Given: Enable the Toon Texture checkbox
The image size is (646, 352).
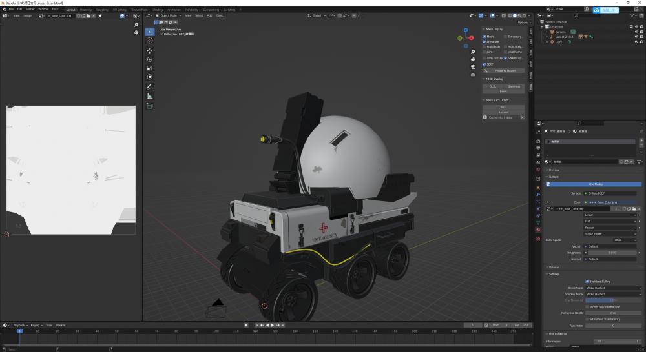Looking at the screenshot, I should tap(484, 58).
